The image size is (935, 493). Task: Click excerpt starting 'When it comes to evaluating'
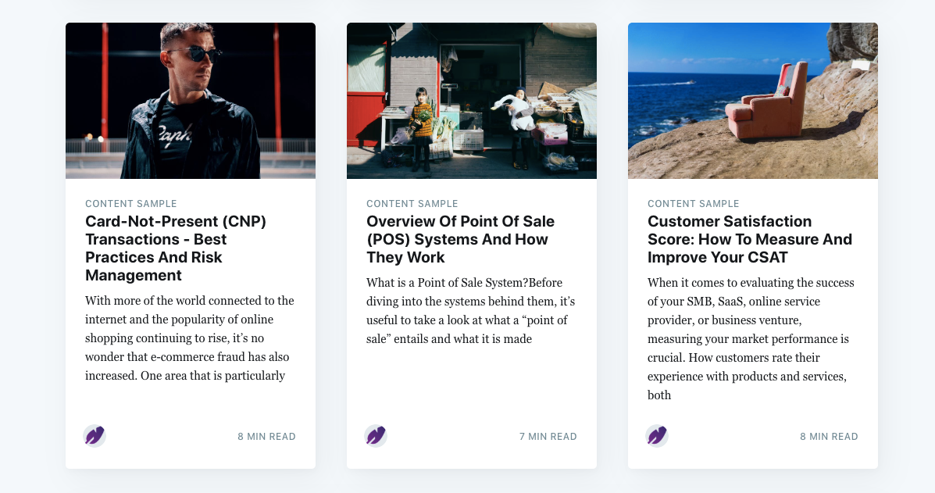pyautogui.click(x=751, y=338)
